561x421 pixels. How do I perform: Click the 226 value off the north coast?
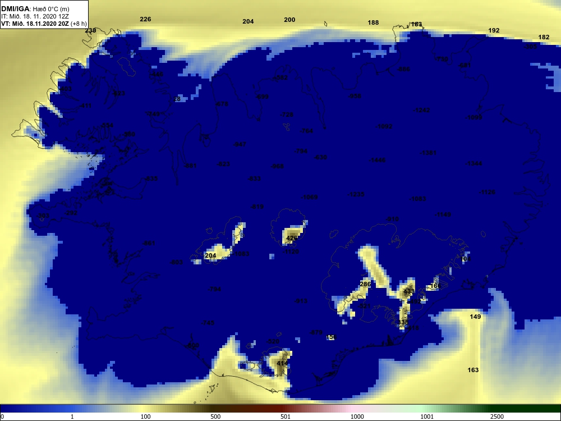145,19
